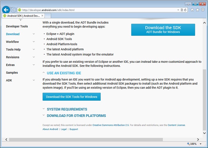Screen dimensions: 208x148
Task: Open Creative Commons Attribution 2.5 link
Action: click(x=111, y=125)
